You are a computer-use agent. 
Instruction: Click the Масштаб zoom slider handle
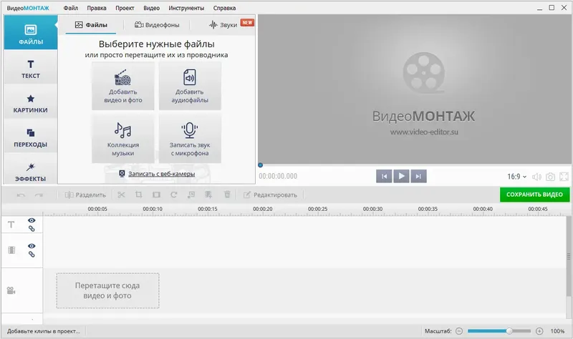click(x=509, y=331)
